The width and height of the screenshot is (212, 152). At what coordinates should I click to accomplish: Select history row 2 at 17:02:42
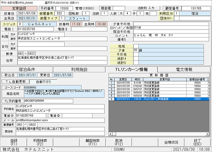point(159,86)
